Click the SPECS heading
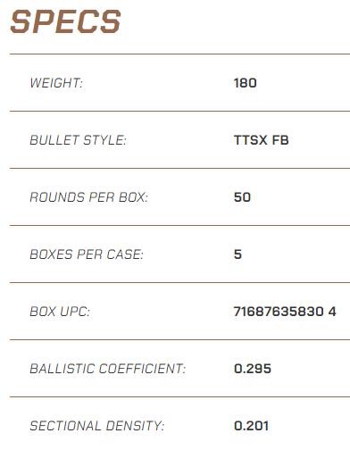 click(65, 21)
